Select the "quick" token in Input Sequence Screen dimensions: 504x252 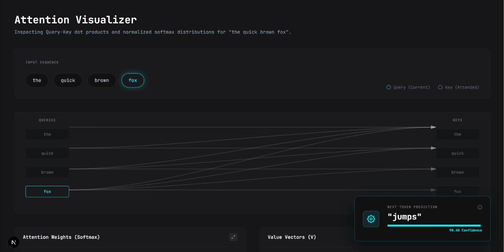point(68,80)
